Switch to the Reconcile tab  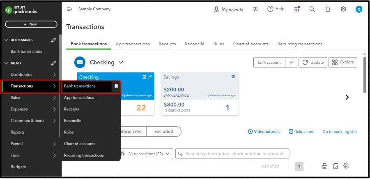click(x=194, y=44)
